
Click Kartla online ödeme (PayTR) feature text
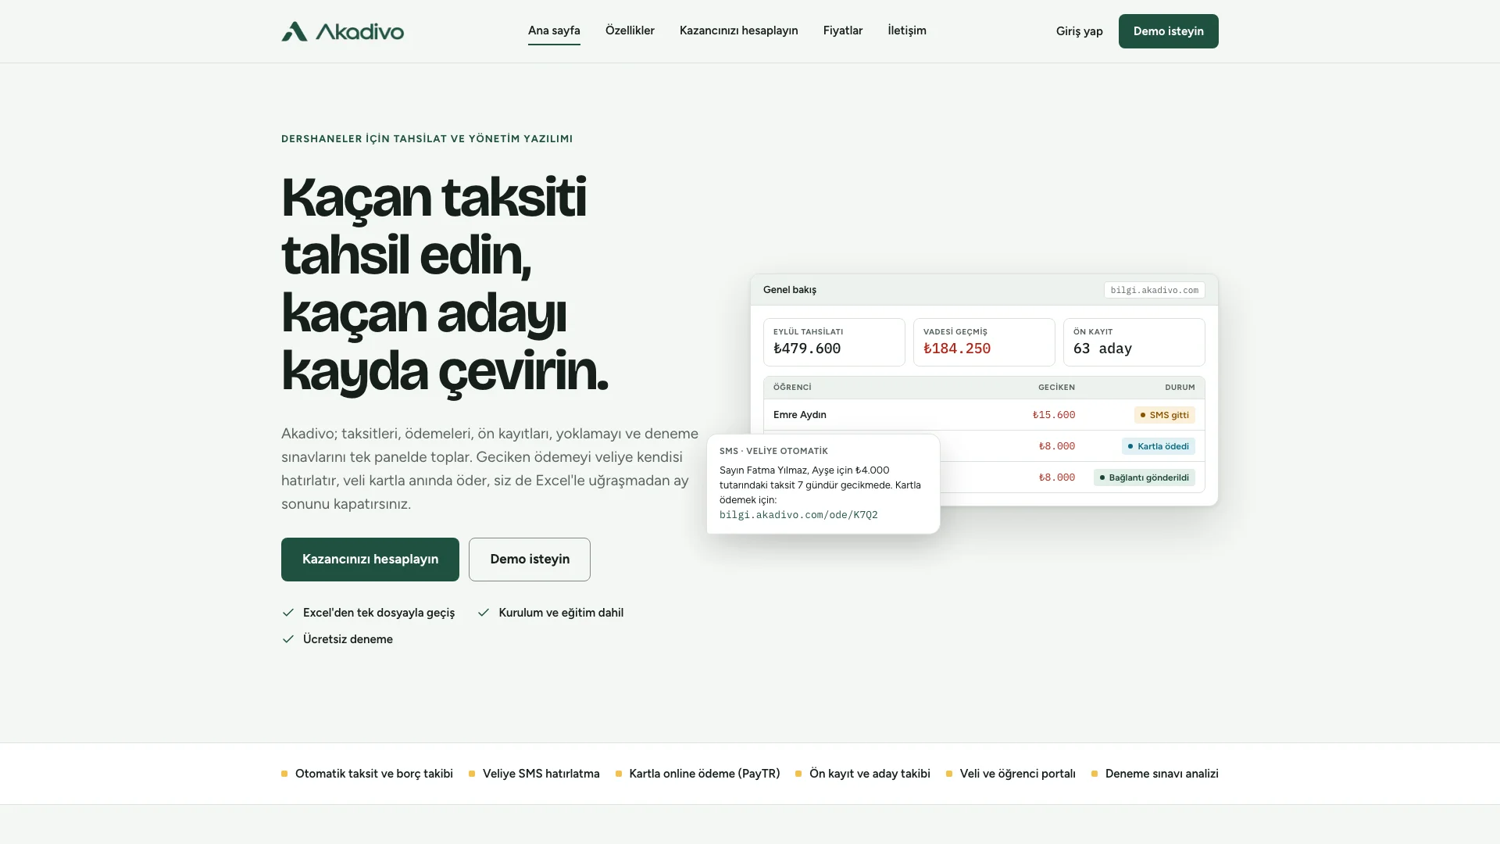tap(705, 774)
